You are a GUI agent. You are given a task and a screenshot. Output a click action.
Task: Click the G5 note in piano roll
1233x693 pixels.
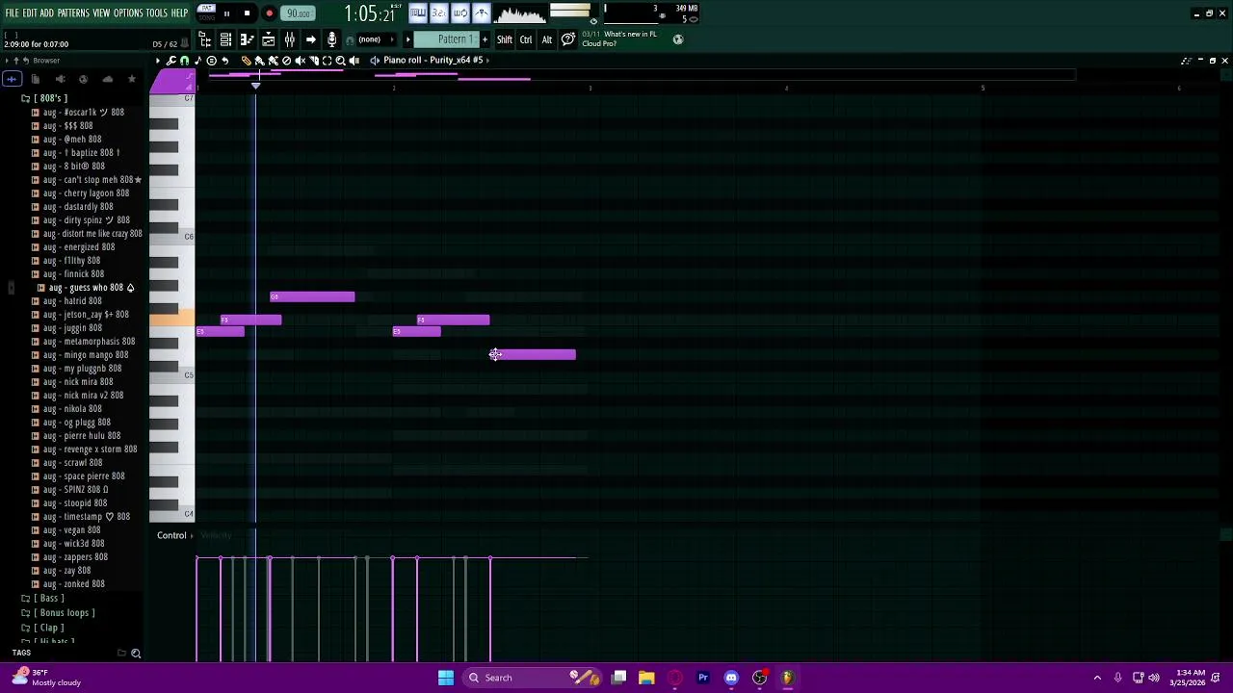312,296
